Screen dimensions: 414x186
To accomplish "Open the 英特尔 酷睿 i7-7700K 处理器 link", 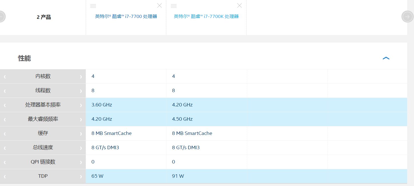I will coord(206,16).
